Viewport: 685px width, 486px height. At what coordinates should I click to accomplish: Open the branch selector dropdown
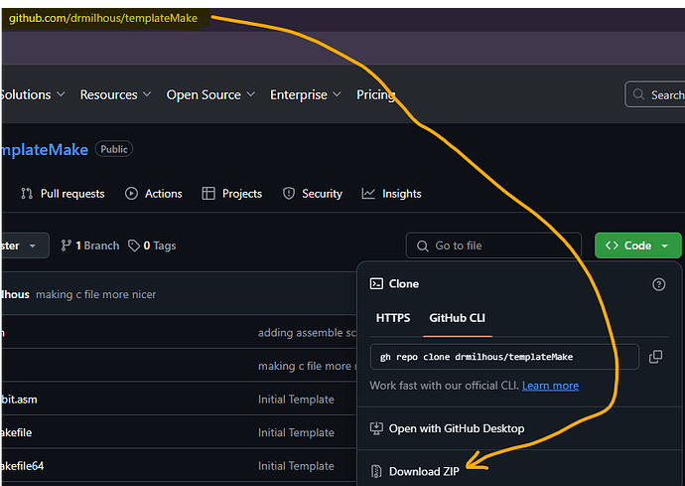[25, 245]
